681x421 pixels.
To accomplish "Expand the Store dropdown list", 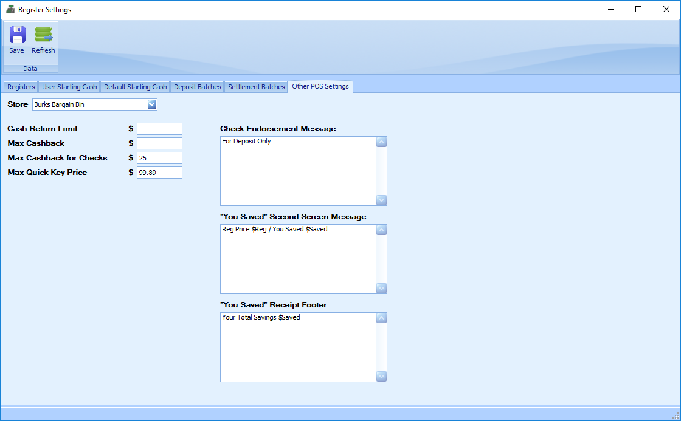I will tap(152, 104).
